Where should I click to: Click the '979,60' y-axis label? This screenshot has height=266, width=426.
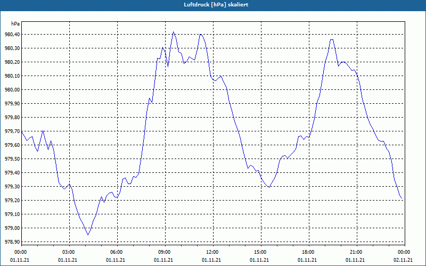pyautogui.click(x=12, y=145)
